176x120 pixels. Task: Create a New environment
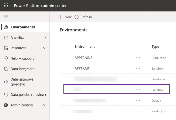65,17
